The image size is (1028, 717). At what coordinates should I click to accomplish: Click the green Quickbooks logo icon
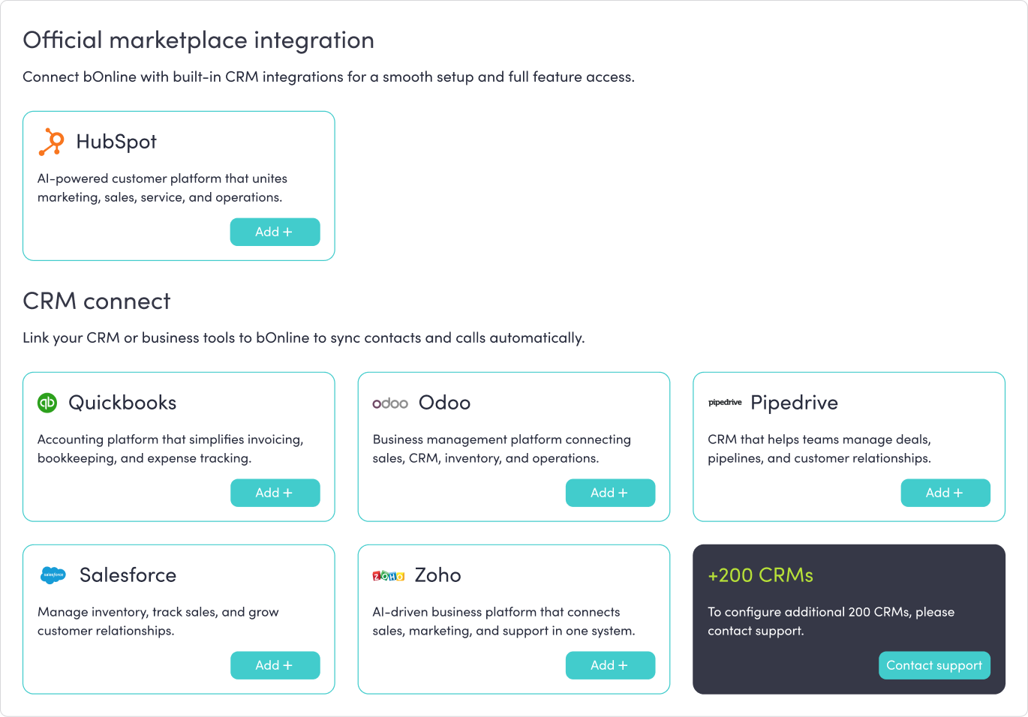pyautogui.click(x=47, y=403)
